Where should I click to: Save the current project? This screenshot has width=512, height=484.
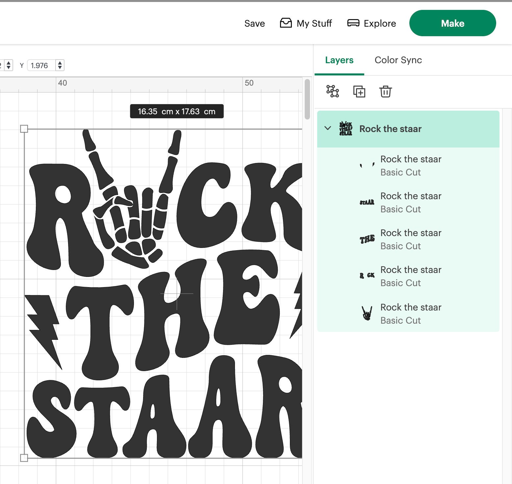coord(254,23)
